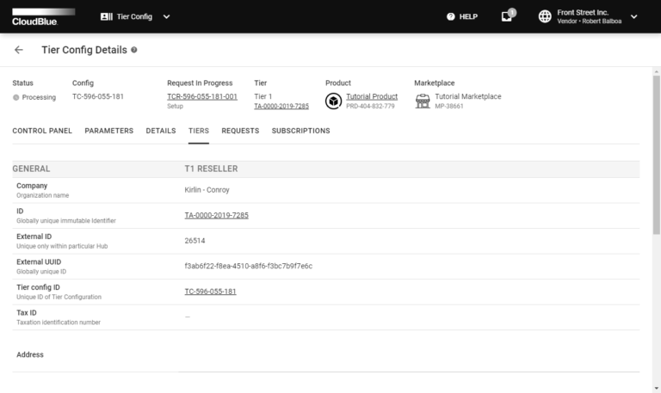Click the MP-38661 marketplace ID
This screenshot has height=393, width=661.
pyautogui.click(x=449, y=106)
